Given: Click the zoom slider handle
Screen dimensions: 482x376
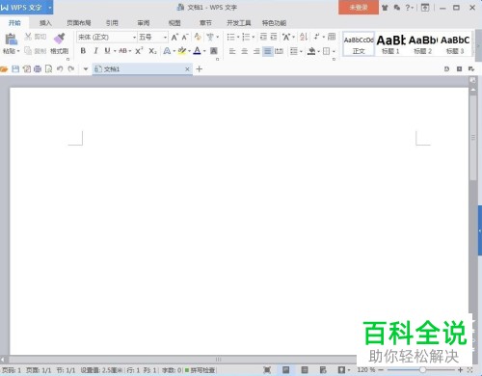Looking at the screenshot, I should point(423,370).
